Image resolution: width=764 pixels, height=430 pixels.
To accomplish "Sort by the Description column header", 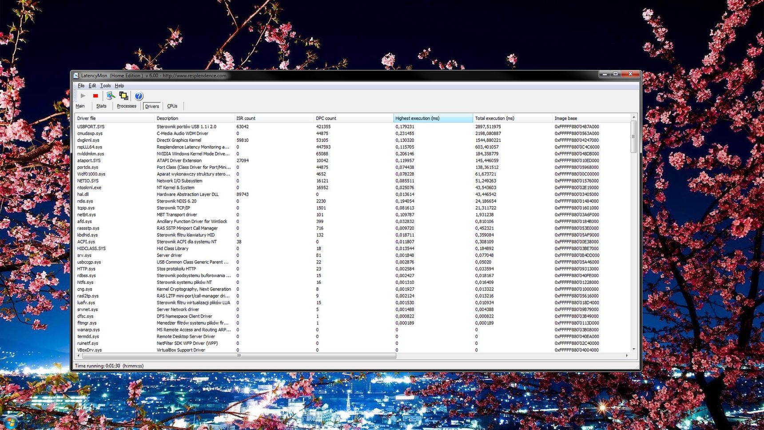I will [194, 118].
